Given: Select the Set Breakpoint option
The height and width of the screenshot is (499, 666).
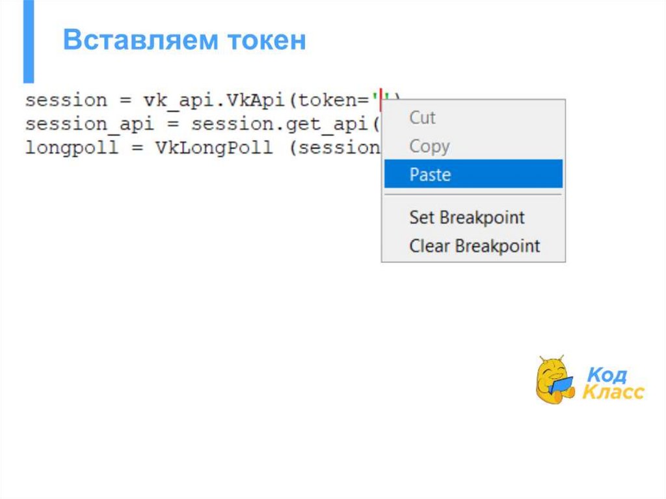Looking at the screenshot, I should 466,217.
